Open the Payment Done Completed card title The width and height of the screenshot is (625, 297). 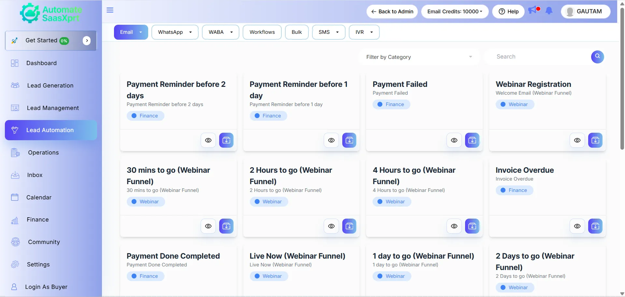173,256
